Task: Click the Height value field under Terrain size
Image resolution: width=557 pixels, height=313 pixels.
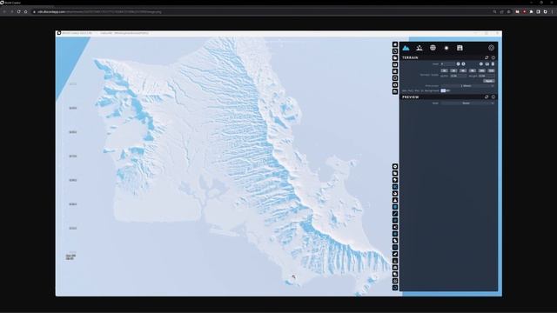Action: click(486, 76)
